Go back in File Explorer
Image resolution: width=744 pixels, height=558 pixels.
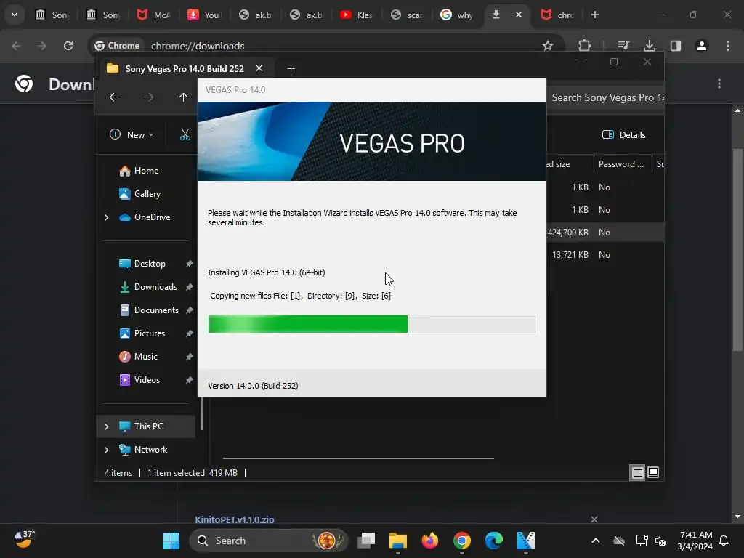tap(114, 97)
